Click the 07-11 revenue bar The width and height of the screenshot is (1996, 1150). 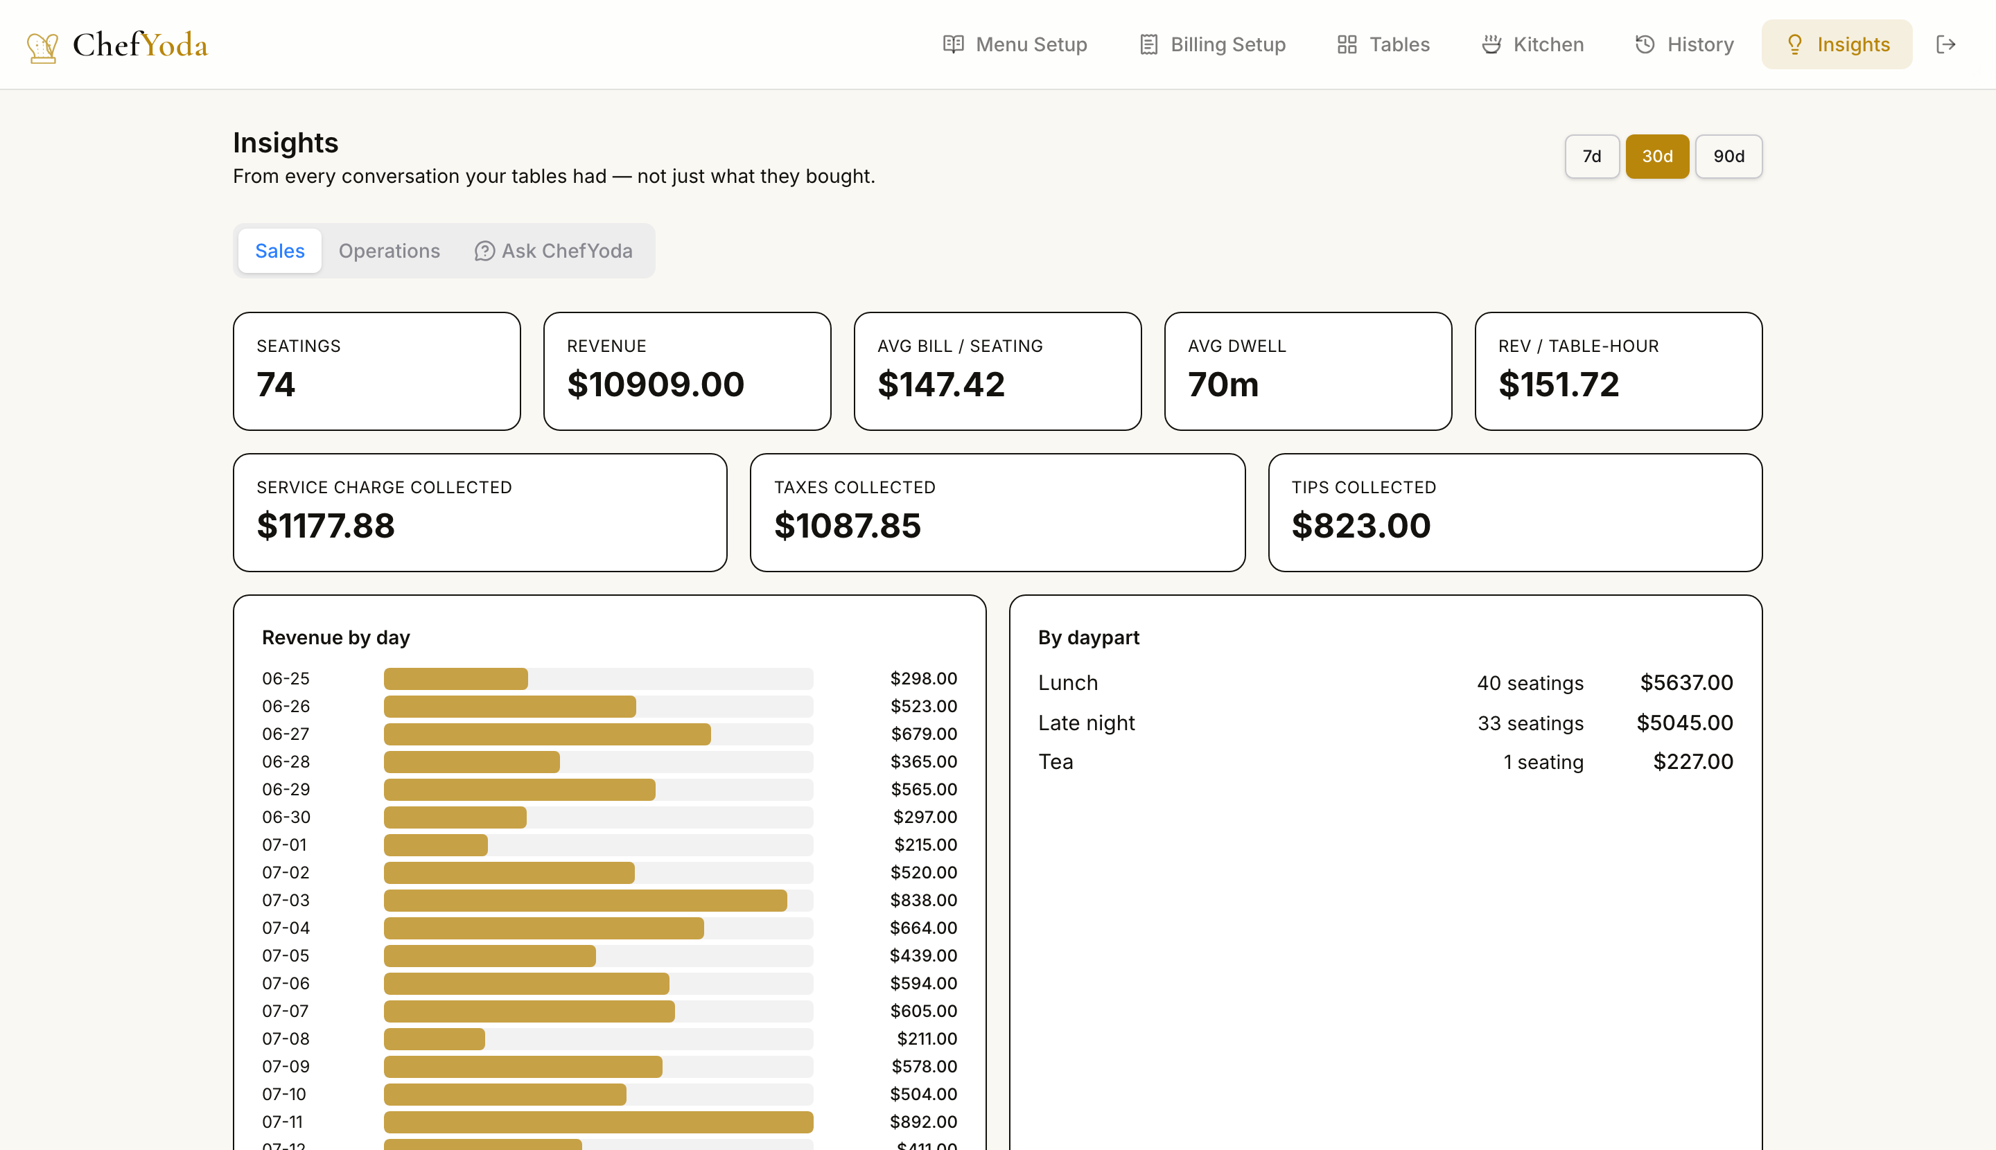coord(598,1122)
